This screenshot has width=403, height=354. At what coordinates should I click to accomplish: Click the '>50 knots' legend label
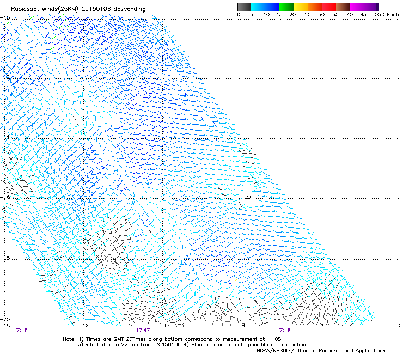pos(387,15)
